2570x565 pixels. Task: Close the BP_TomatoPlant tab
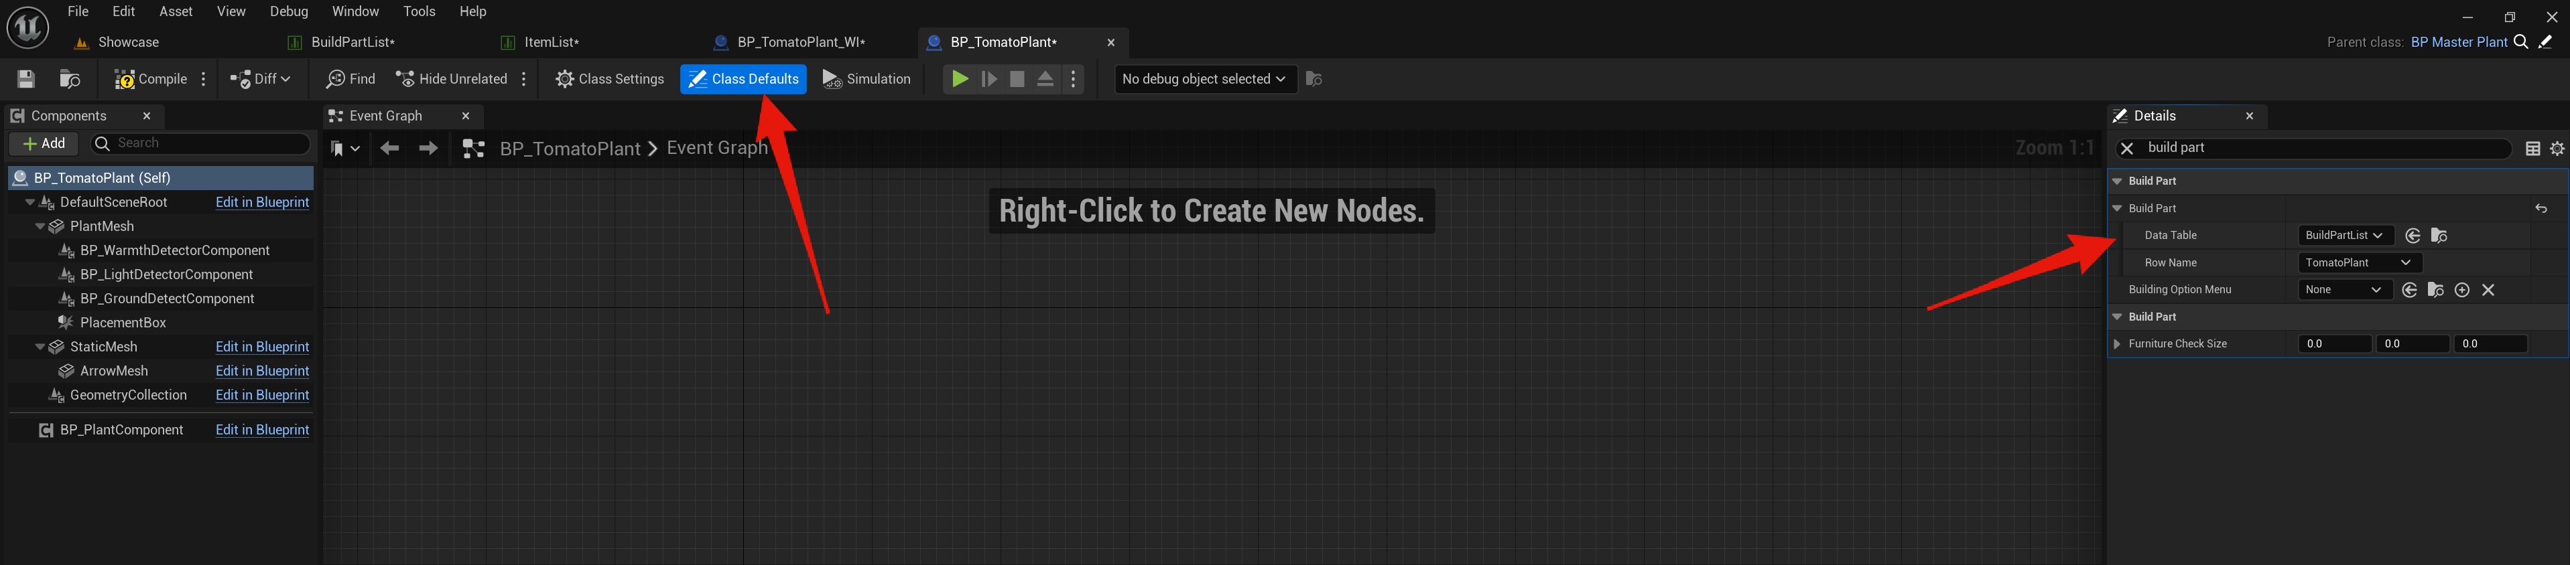(1110, 42)
